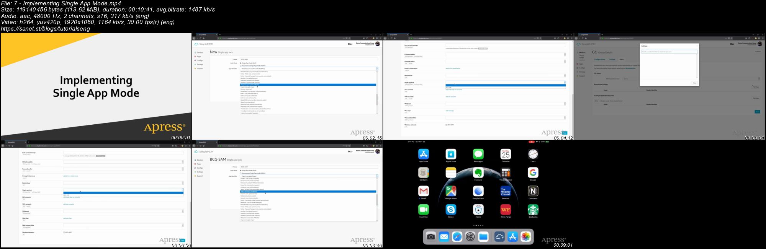This screenshot has height=249, width=766.
Task: Open the xfinity Home app
Action: [x=478, y=210]
